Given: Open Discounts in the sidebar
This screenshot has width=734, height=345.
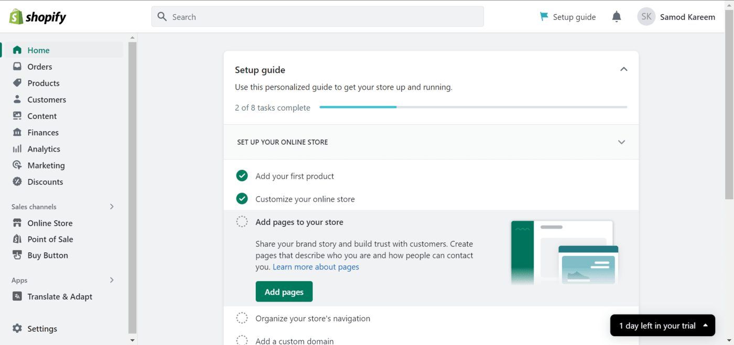Looking at the screenshot, I should point(45,181).
